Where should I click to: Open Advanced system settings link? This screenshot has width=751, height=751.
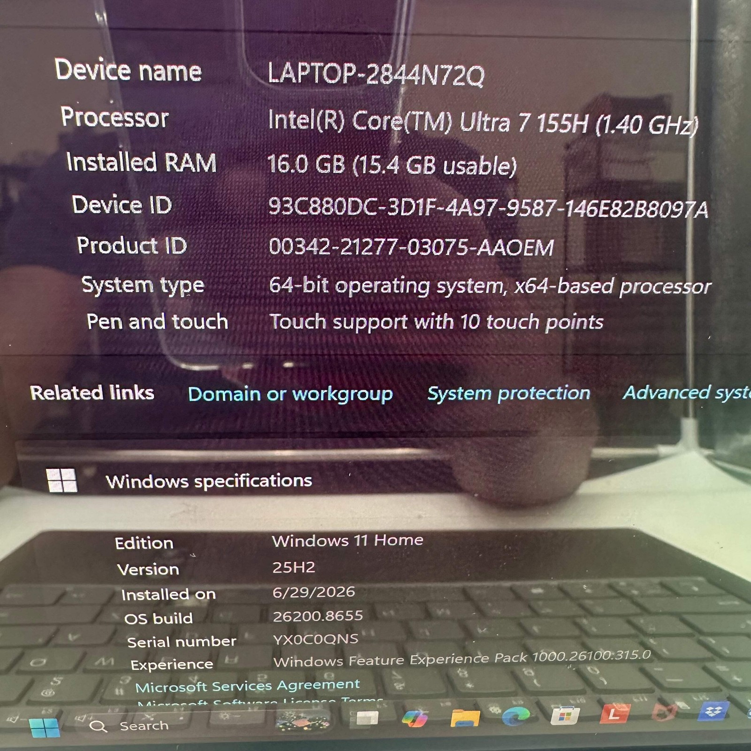[x=687, y=392]
